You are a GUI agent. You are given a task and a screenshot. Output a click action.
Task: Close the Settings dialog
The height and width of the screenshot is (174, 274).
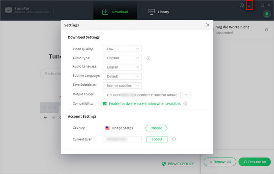(x=207, y=25)
